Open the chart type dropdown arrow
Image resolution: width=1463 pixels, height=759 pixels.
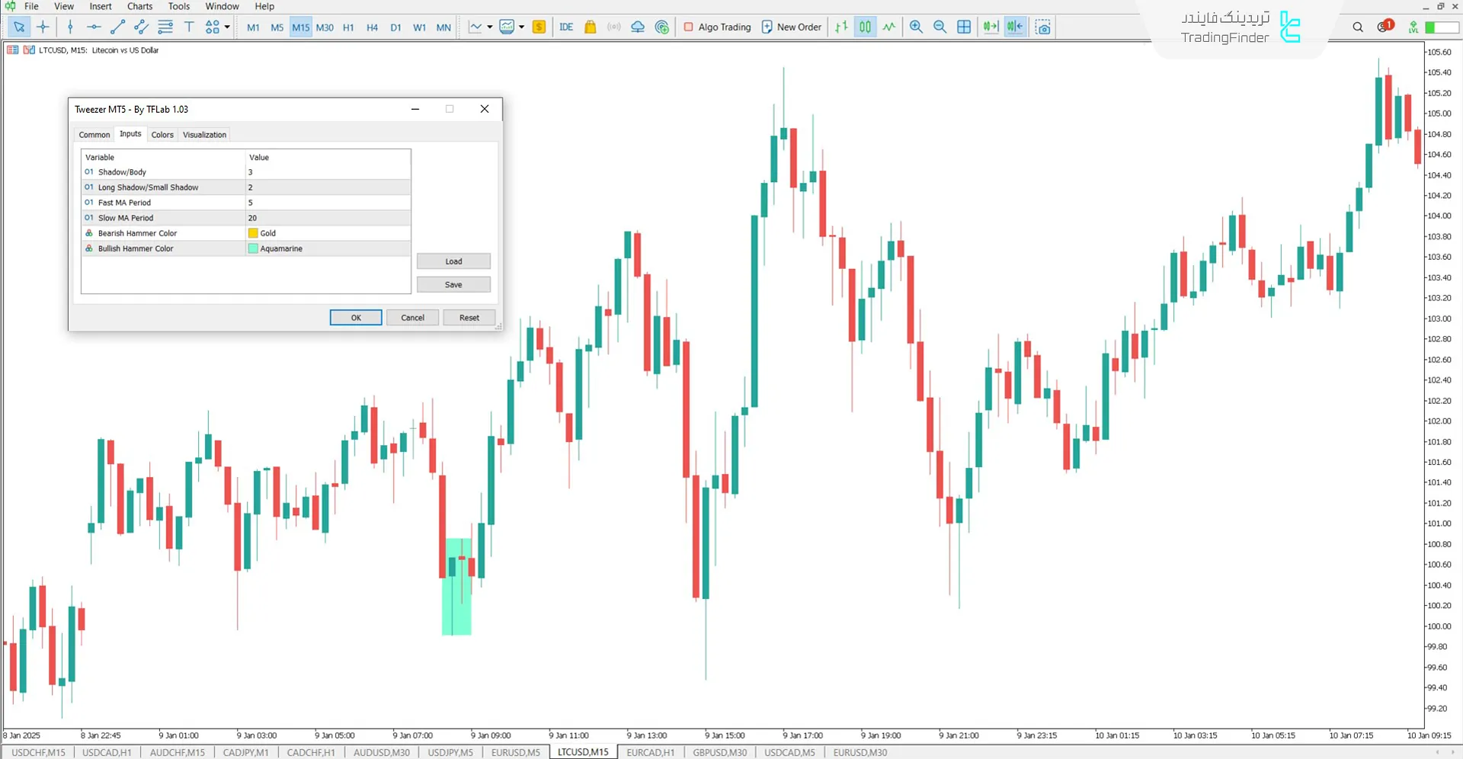point(489,27)
